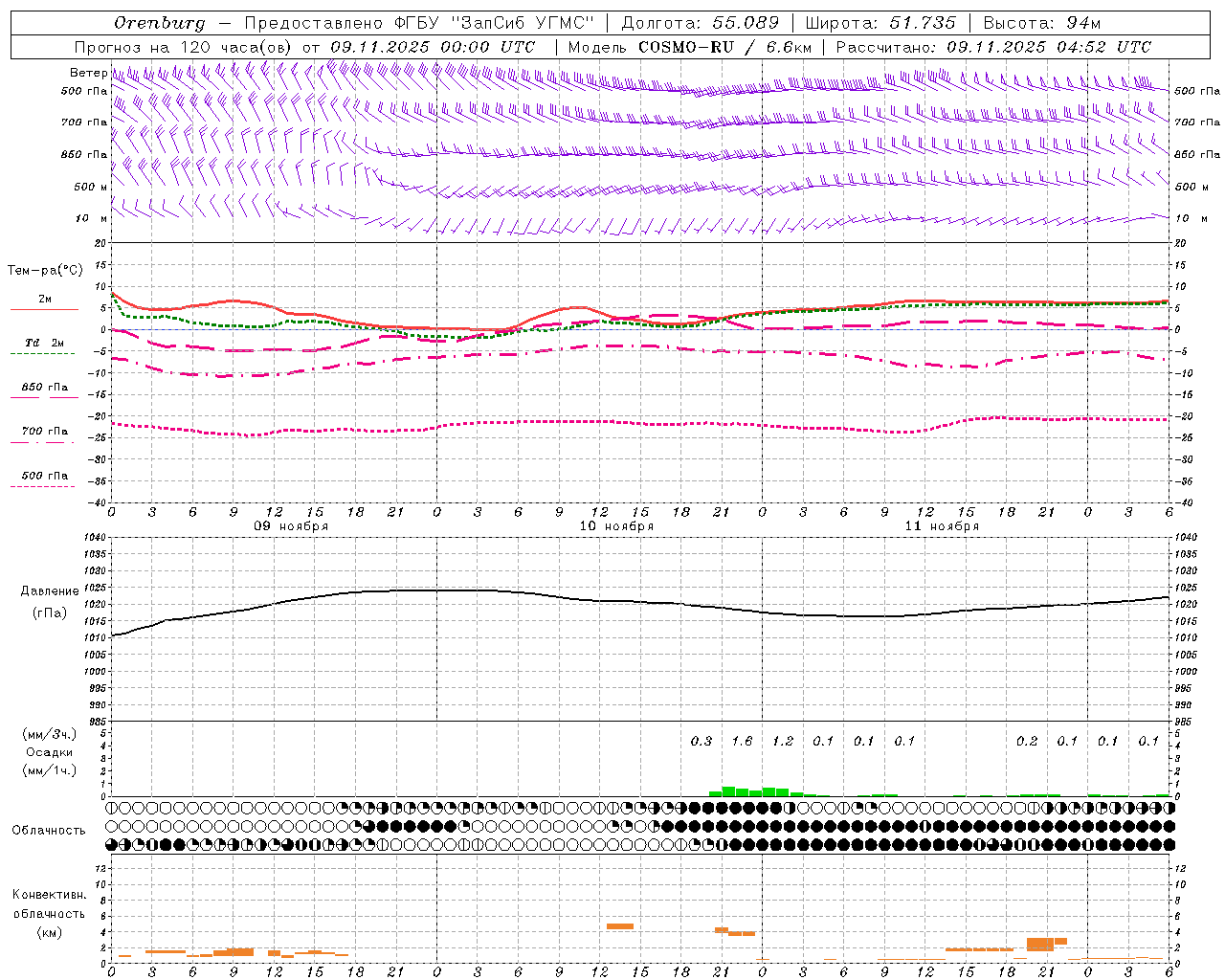Viewport: 1225px width, 980px height.
Task: Click the '(мм/1ч.)' hourly precipitation unit label
Action: click(49, 770)
